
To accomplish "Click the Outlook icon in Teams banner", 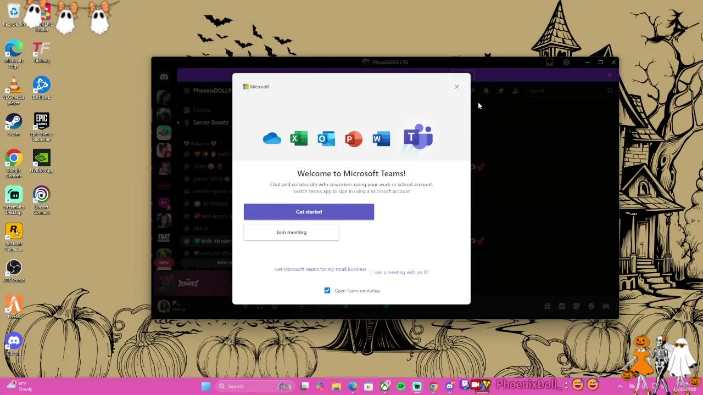I will point(326,138).
